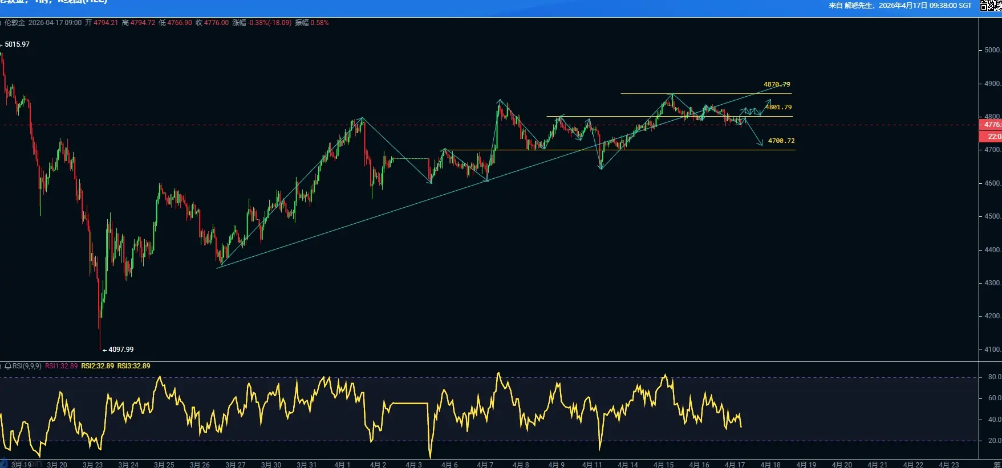Screen dimensions: 1002x468
Task: Click the 4500 tick on the price axis
Action: pyautogui.click(x=993, y=216)
